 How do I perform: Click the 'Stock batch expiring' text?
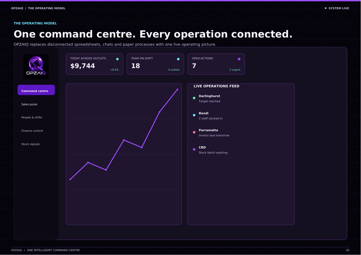coord(213,153)
